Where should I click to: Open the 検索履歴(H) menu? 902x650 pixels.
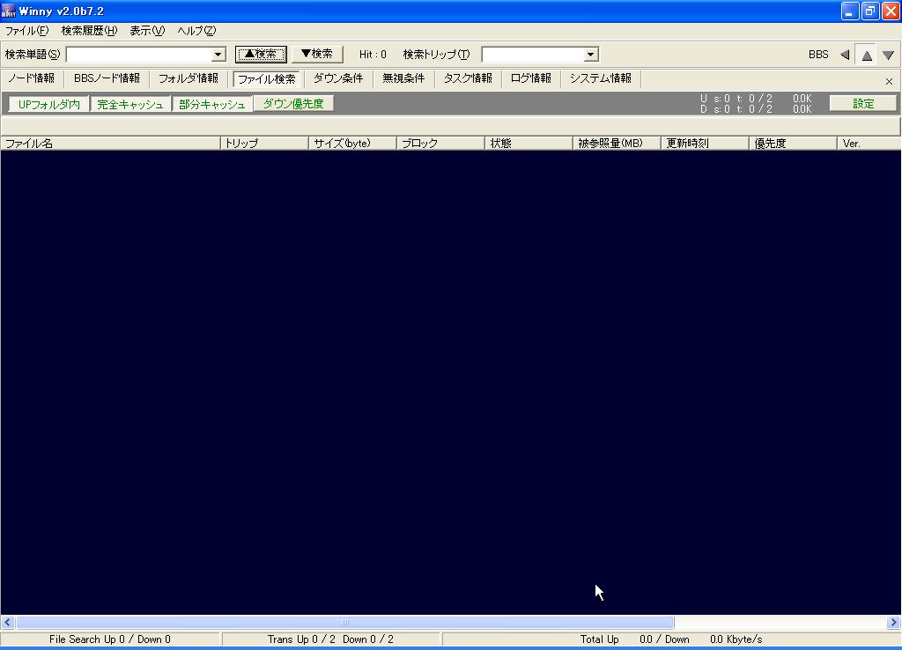[x=89, y=31]
